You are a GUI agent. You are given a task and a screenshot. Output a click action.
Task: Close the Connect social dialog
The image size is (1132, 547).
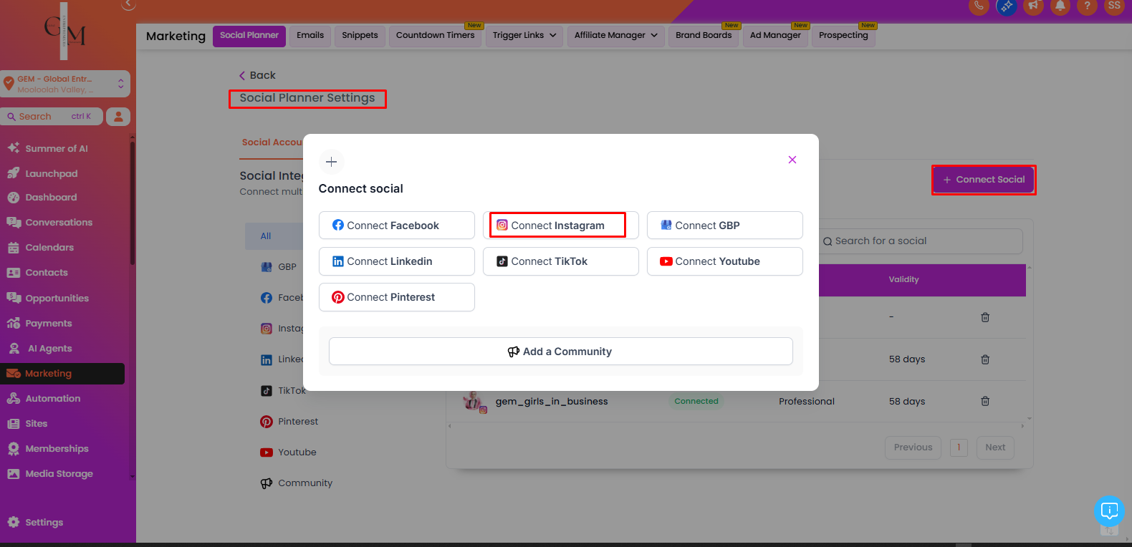click(x=792, y=160)
